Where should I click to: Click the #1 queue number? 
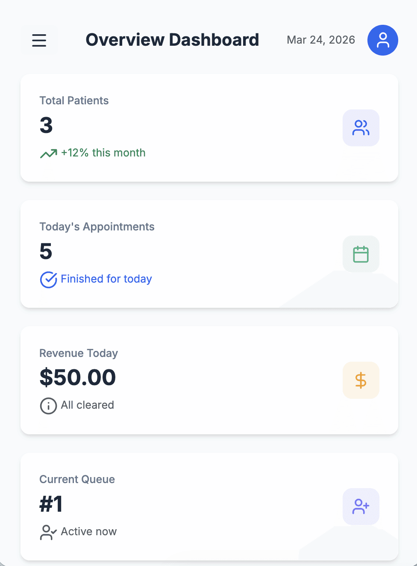coord(51,504)
